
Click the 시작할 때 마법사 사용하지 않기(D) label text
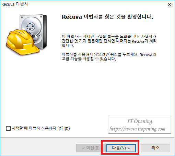click(x=41, y=128)
